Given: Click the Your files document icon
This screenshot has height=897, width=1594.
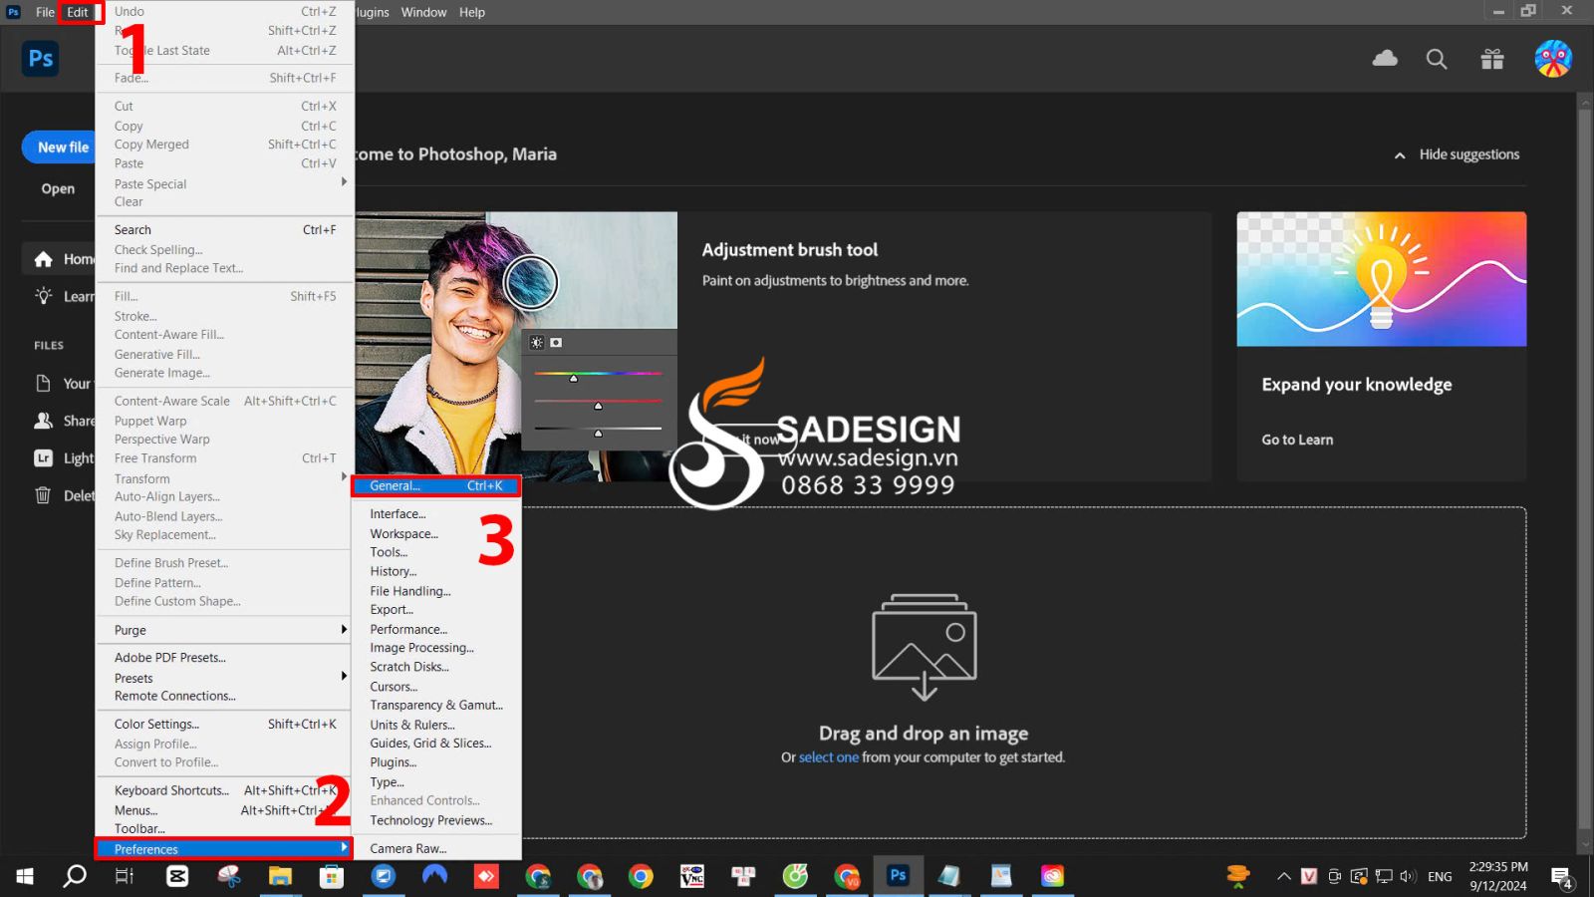Looking at the screenshot, I should coord(43,384).
